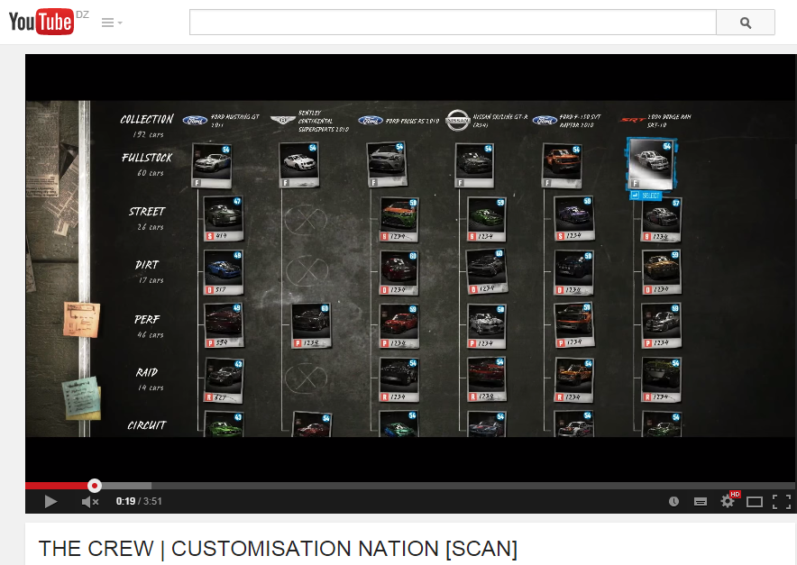The height and width of the screenshot is (565, 797).
Task: Select red Focus RS perf card
Action: [399, 327]
